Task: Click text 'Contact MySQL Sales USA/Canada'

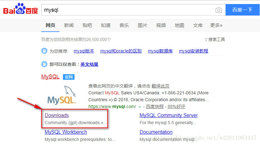Action: [124, 93]
